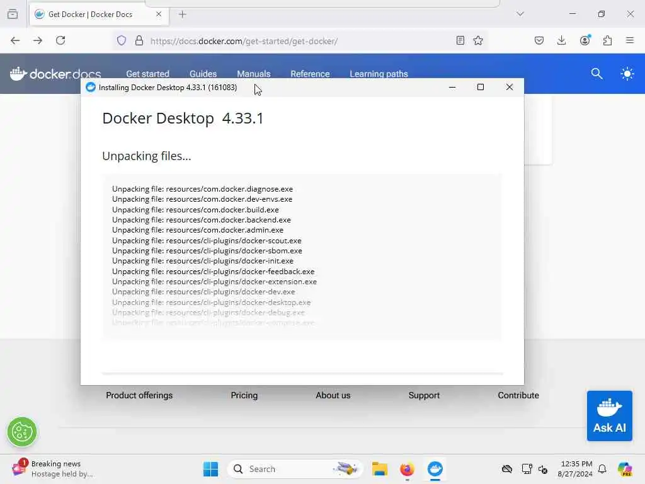Select the docker-desktop.exe log line
The height and width of the screenshot is (484, 645).
click(x=212, y=302)
